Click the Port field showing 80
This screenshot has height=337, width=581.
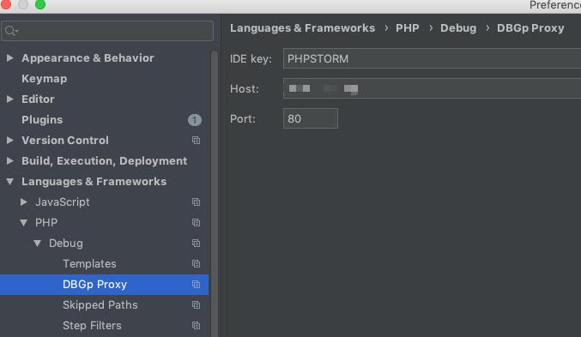(311, 118)
